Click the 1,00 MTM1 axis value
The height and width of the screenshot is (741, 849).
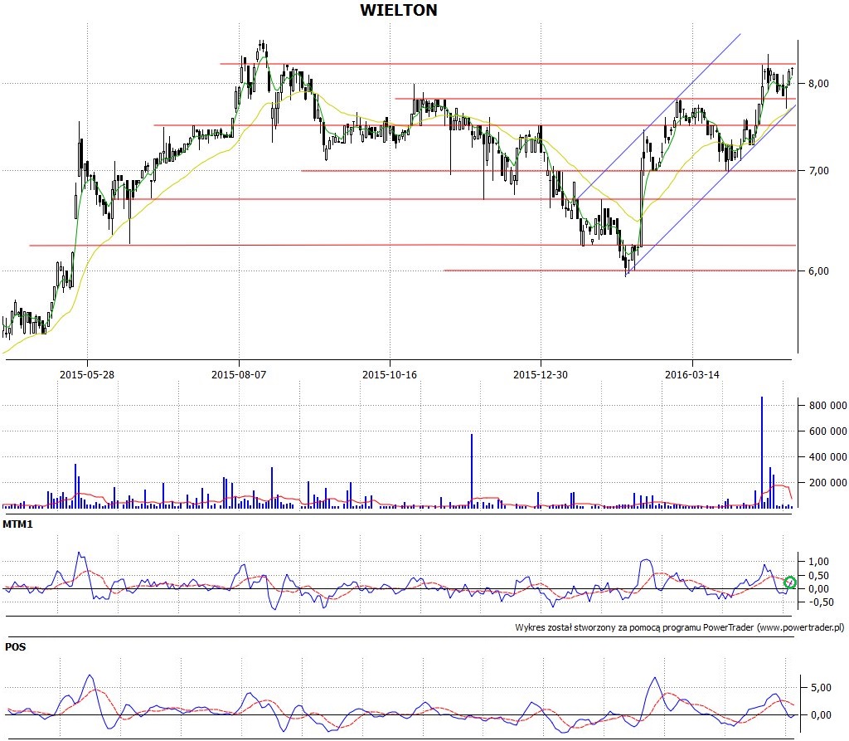click(x=818, y=562)
